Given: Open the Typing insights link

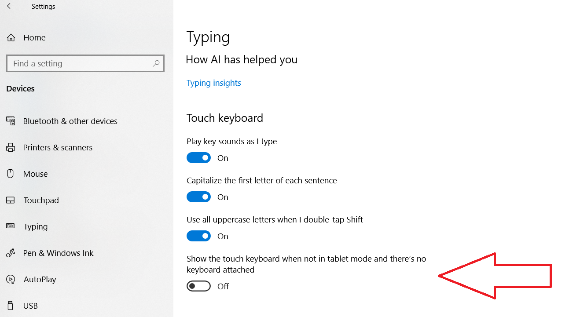Looking at the screenshot, I should [x=214, y=83].
